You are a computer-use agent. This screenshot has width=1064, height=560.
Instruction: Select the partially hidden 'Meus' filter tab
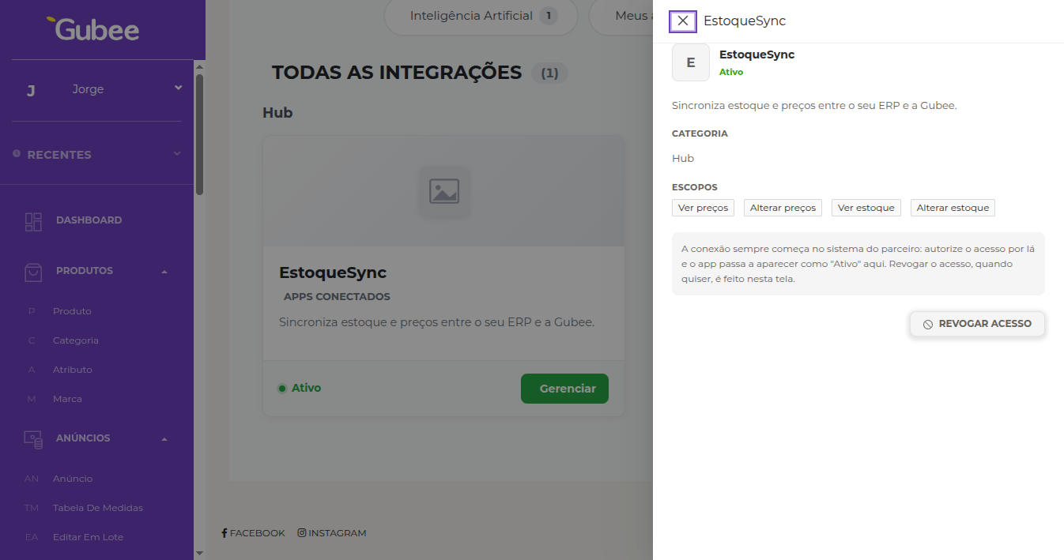point(621,16)
